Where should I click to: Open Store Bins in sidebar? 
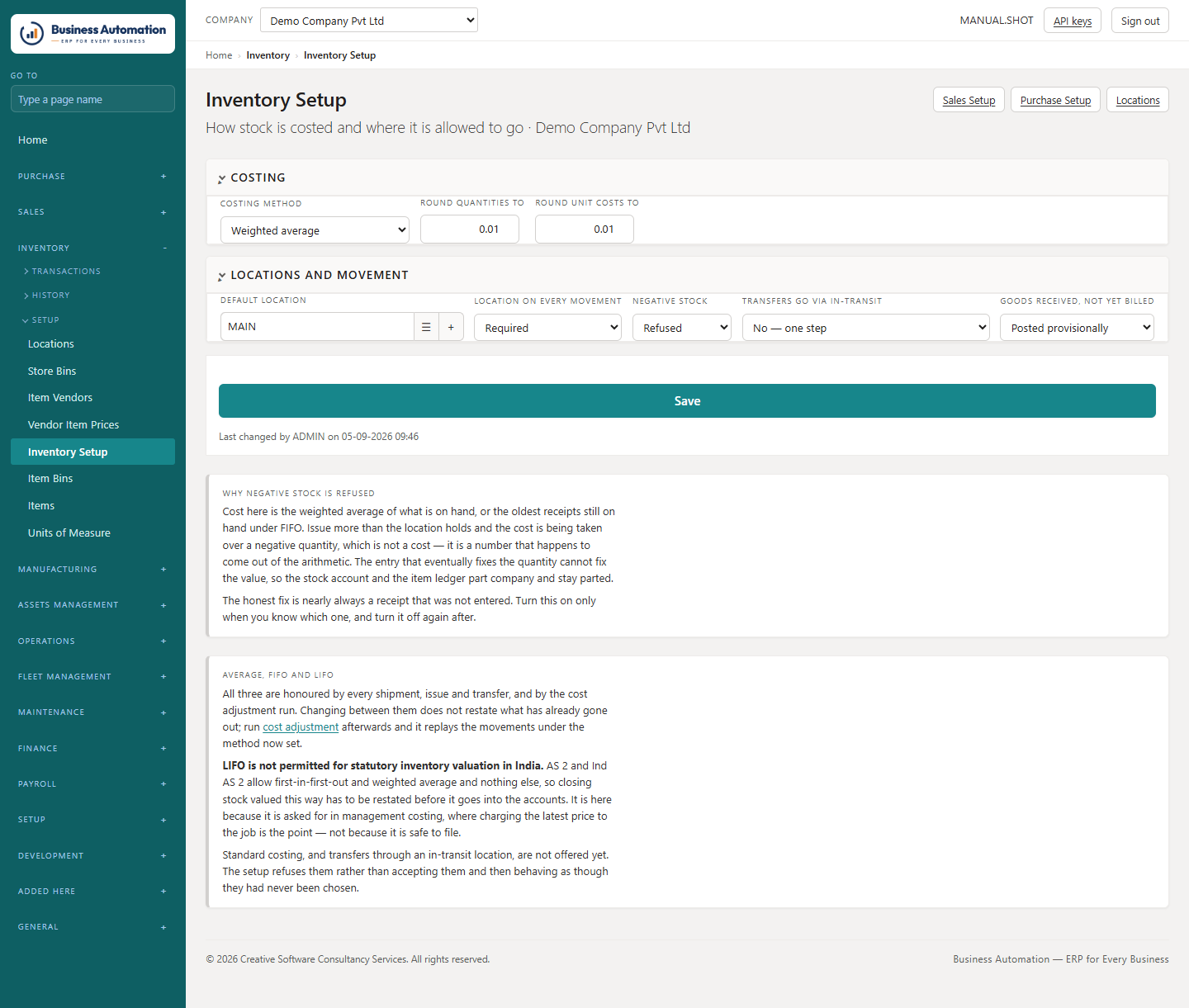pyautogui.click(x=92, y=371)
